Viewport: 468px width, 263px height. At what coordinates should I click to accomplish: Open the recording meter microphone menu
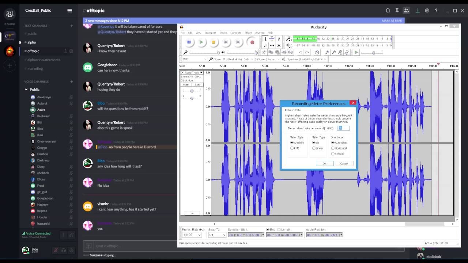(x=288, y=39)
